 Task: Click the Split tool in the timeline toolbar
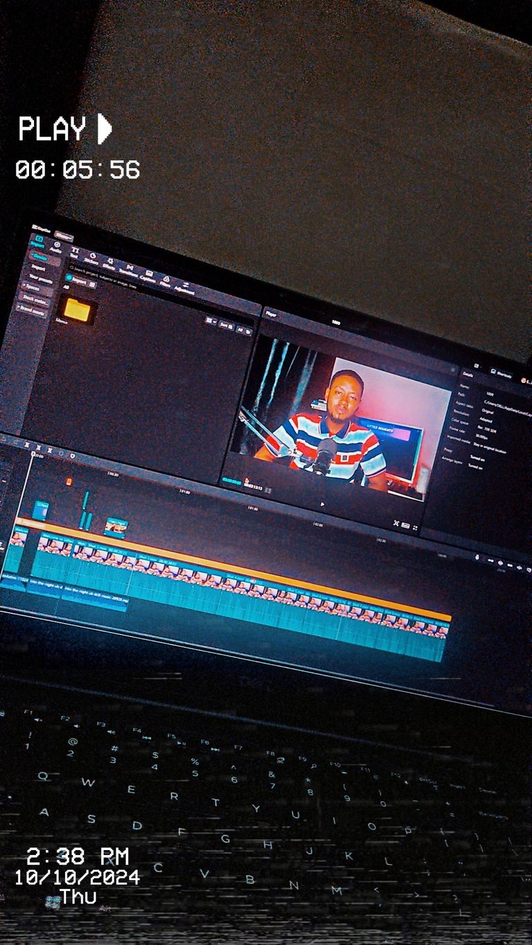coord(26,445)
